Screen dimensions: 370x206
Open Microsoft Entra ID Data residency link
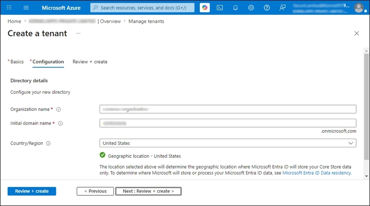tap(316, 173)
